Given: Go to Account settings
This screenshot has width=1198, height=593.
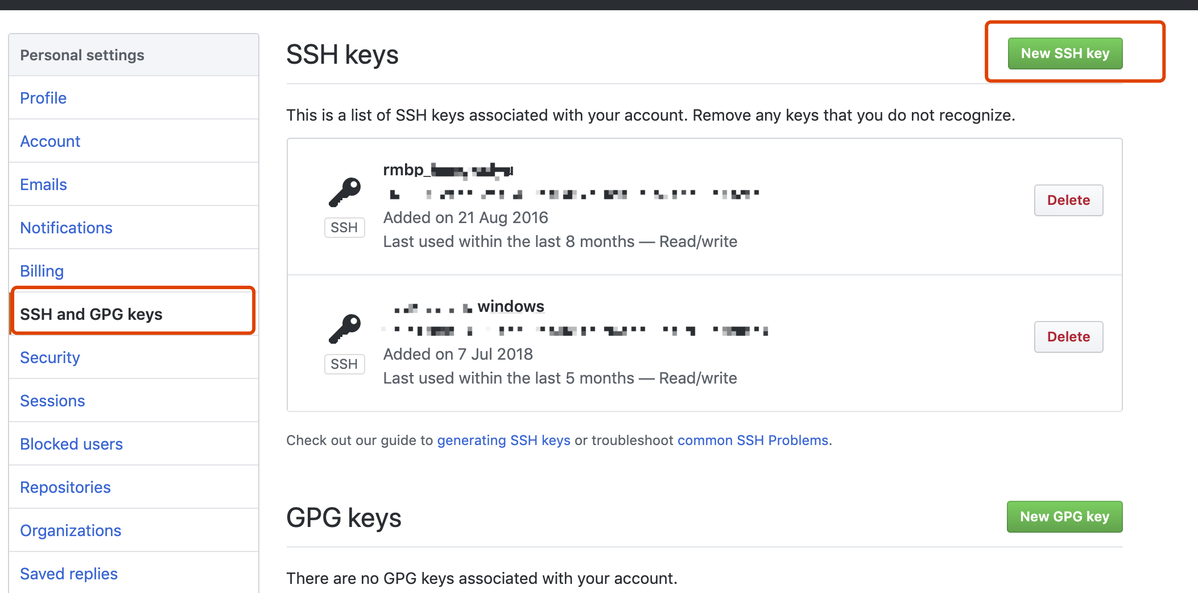Looking at the screenshot, I should [50, 141].
